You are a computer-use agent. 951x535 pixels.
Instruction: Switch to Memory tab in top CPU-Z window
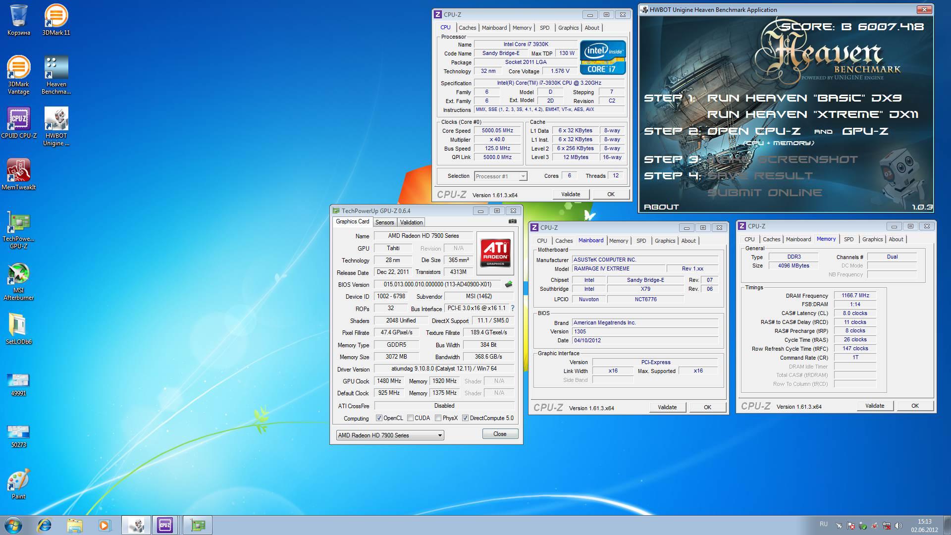coord(522,28)
